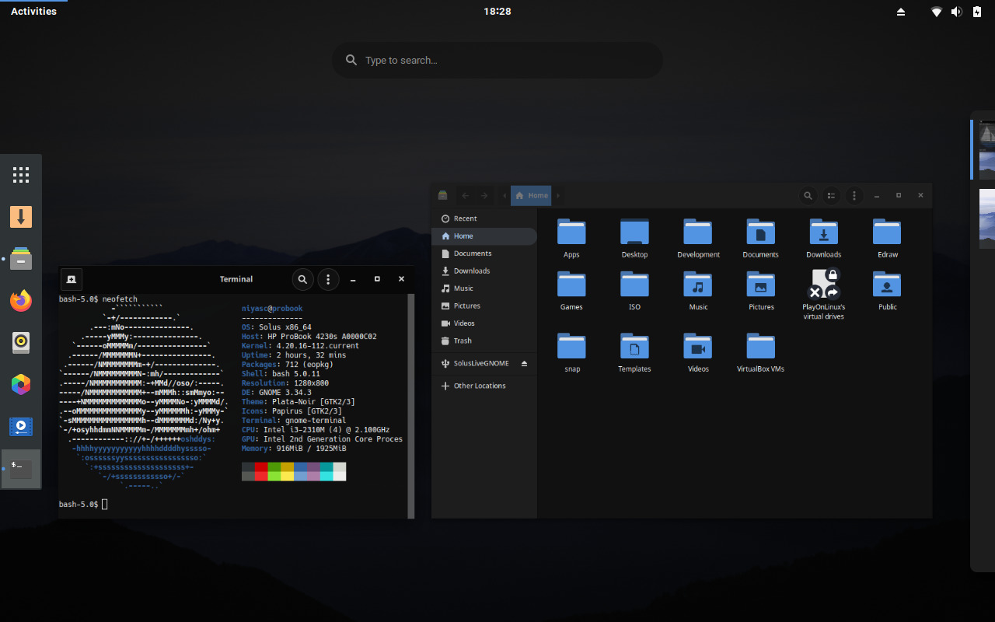Launch Firefox from the dock
The image size is (995, 622).
click(x=20, y=300)
